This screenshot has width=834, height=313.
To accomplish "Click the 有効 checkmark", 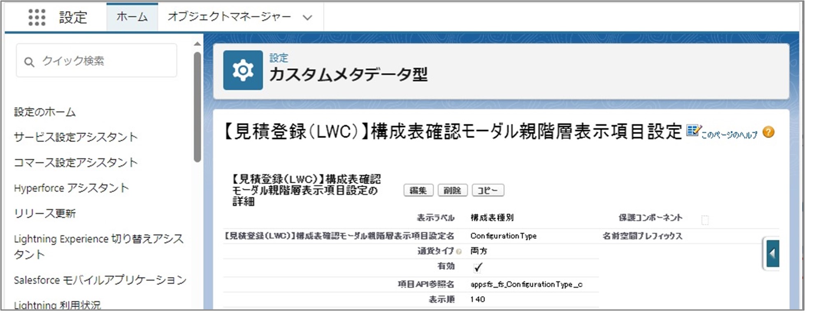I will pos(477,267).
